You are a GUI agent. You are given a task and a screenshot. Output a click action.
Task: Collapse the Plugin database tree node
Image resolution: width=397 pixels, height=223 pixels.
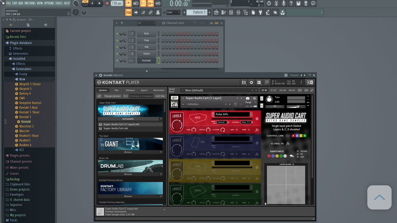(x=21, y=43)
